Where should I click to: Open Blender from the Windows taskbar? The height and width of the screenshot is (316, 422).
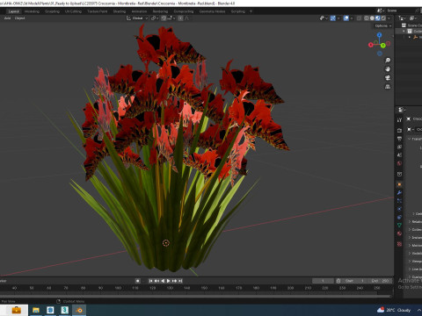click(x=79, y=310)
